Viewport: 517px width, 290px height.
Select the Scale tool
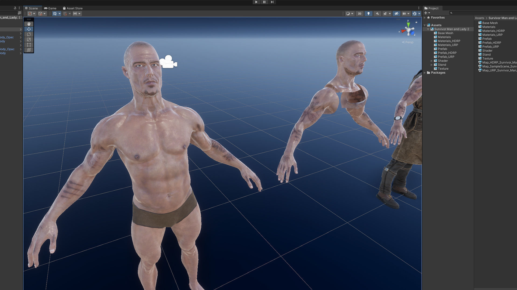pyautogui.click(x=29, y=39)
